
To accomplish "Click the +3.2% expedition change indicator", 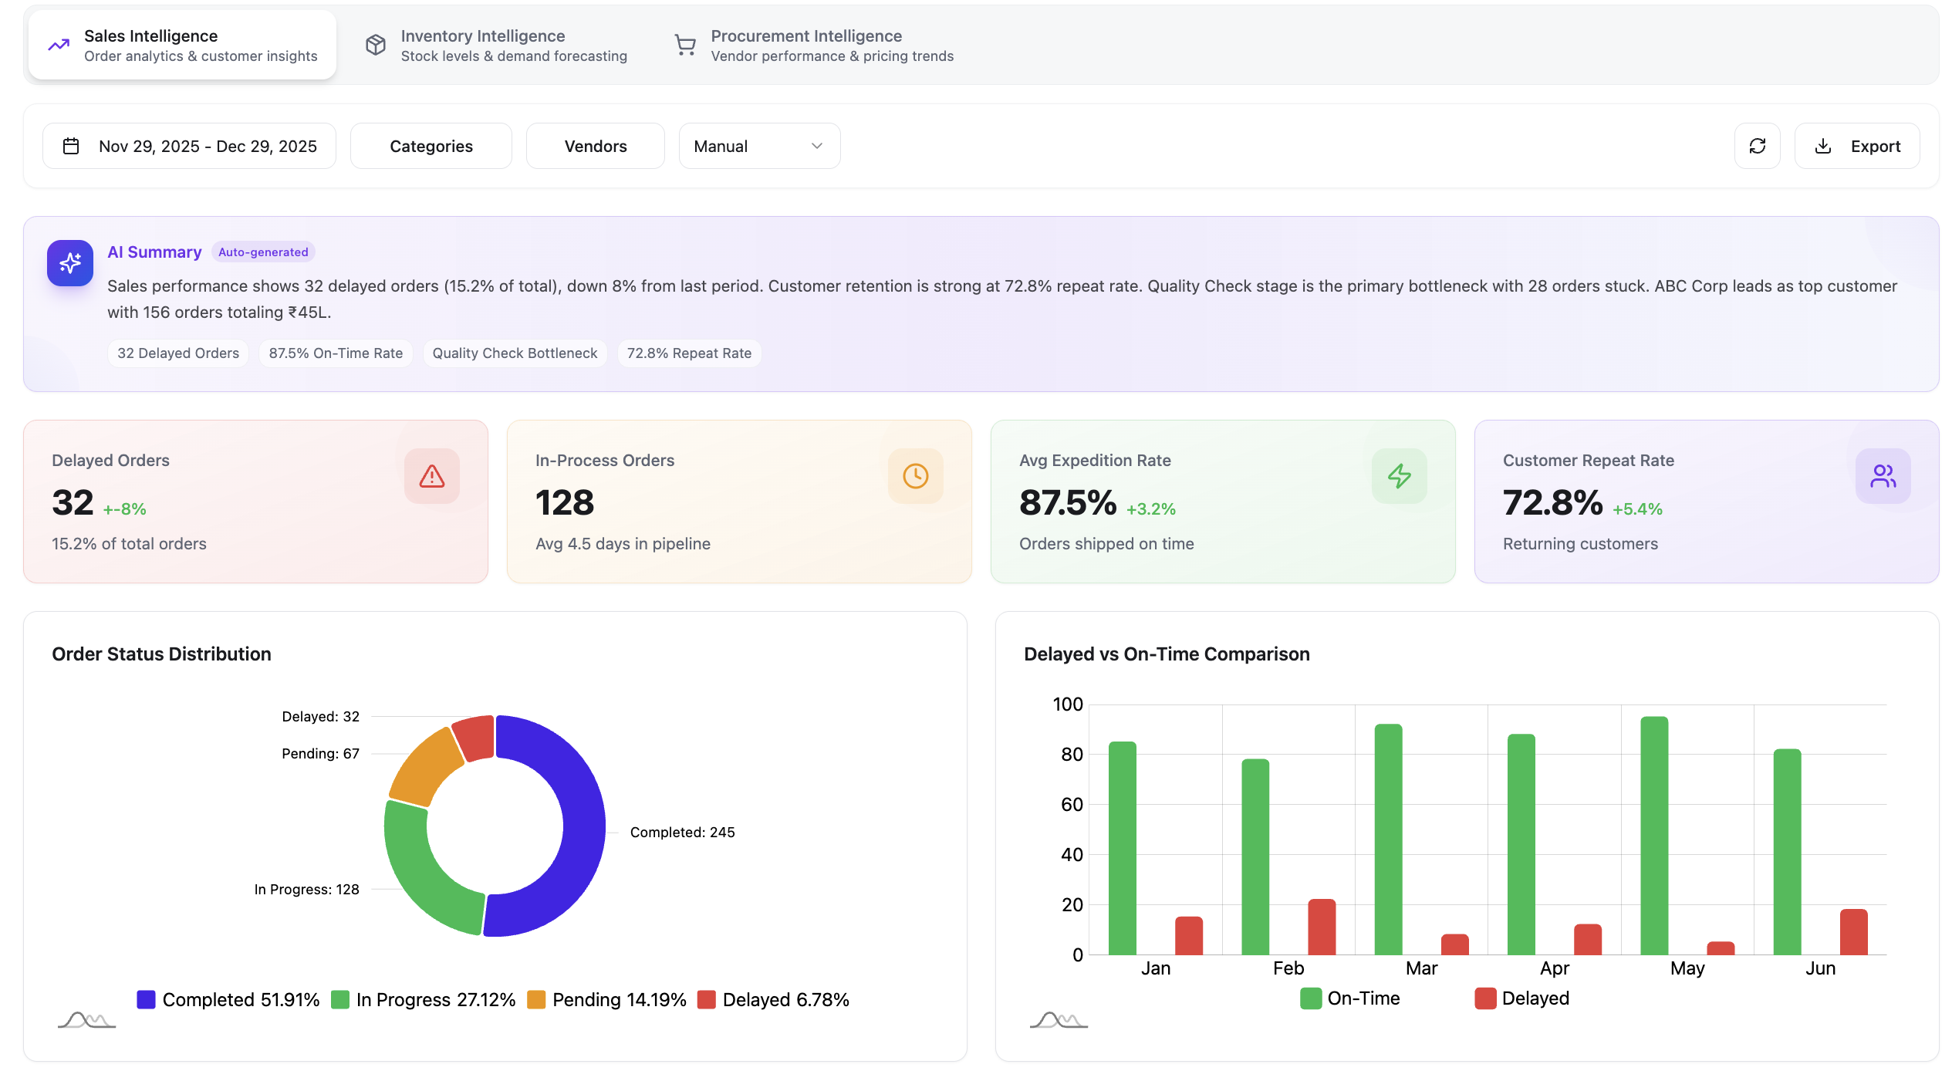I will click(x=1151, y=509).
